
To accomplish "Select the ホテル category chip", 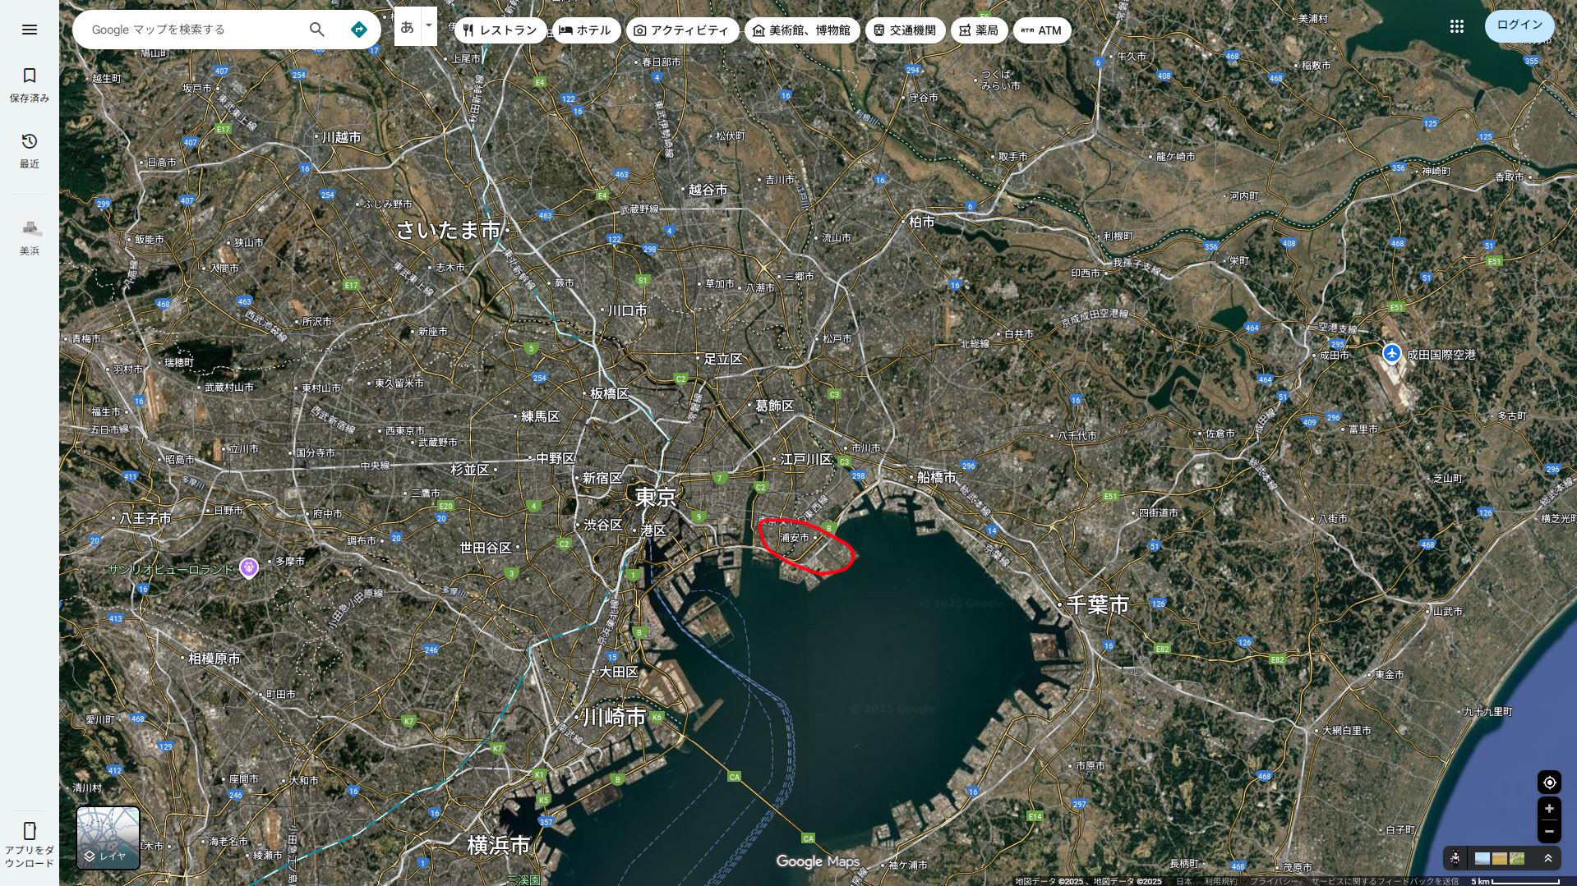I will tap(585, 30).
